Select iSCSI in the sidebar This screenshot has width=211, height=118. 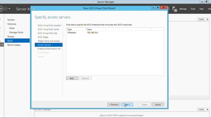coord(17,41)
